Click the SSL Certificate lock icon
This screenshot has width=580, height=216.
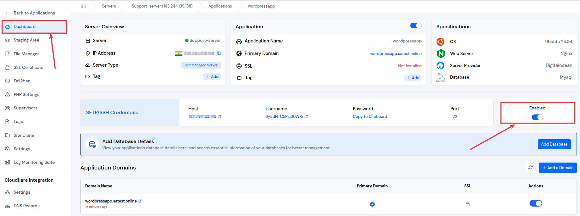point(7,67)
